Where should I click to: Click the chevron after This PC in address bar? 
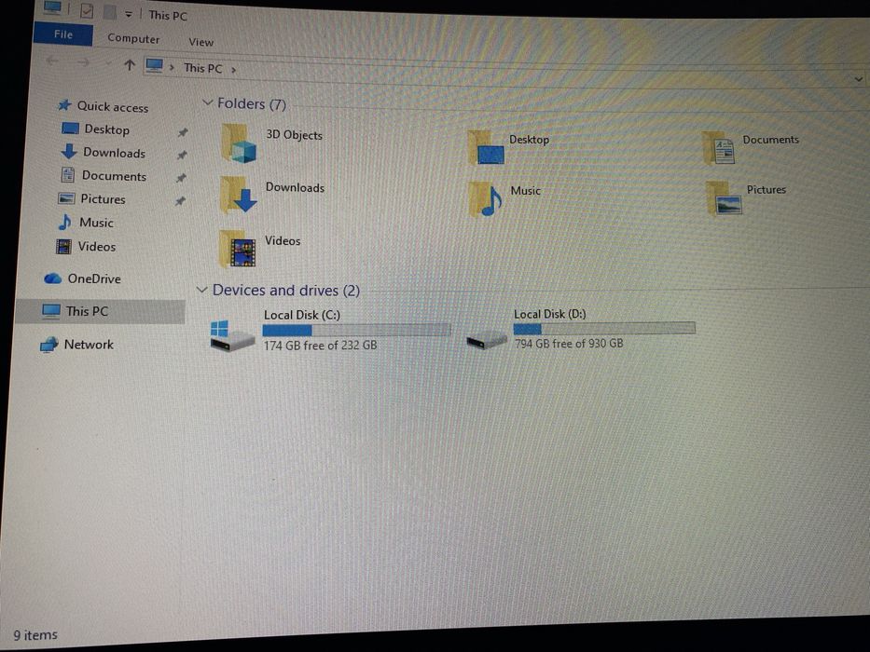(234, 70)
